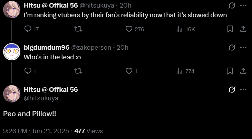Like the tweet with 276 likes

point(129,29)
